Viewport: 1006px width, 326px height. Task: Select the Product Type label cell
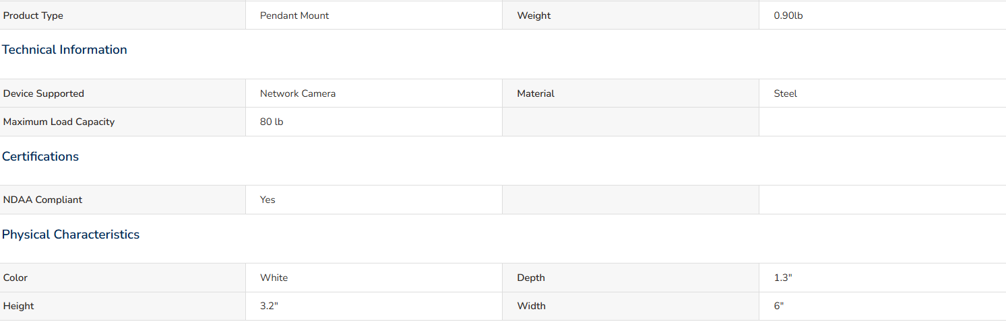[x=123, y=15]
